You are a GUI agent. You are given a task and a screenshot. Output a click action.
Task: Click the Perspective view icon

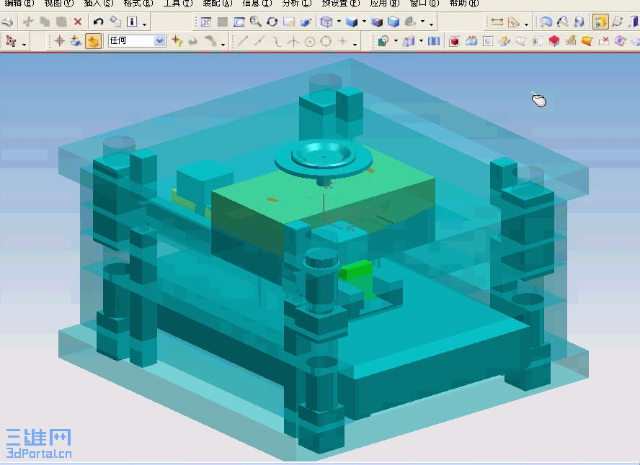point(306,22)
